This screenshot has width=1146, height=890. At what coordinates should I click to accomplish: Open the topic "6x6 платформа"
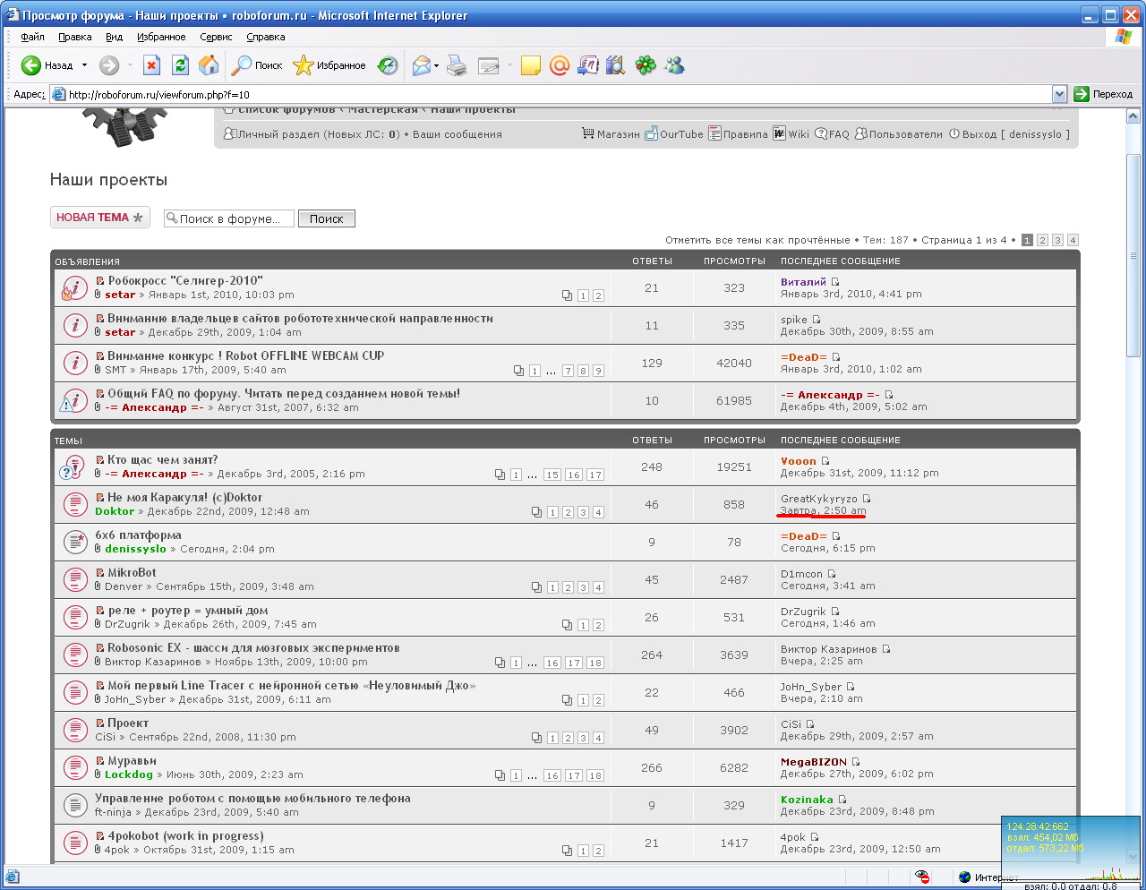pos(138,535)
